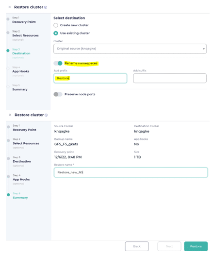Click the Rename namespaces label
Viewport: 213px width, 254px height.
tap(81, 63)
